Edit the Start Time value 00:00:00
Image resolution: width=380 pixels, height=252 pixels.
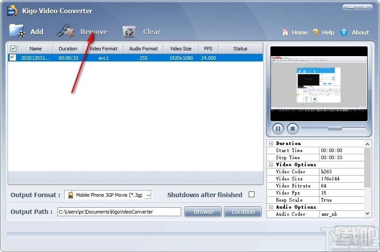point(342,150)
